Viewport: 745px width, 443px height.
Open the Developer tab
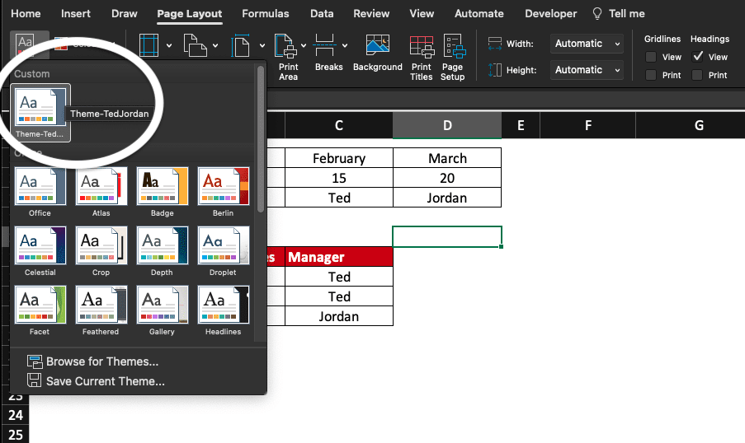(551, 14)
